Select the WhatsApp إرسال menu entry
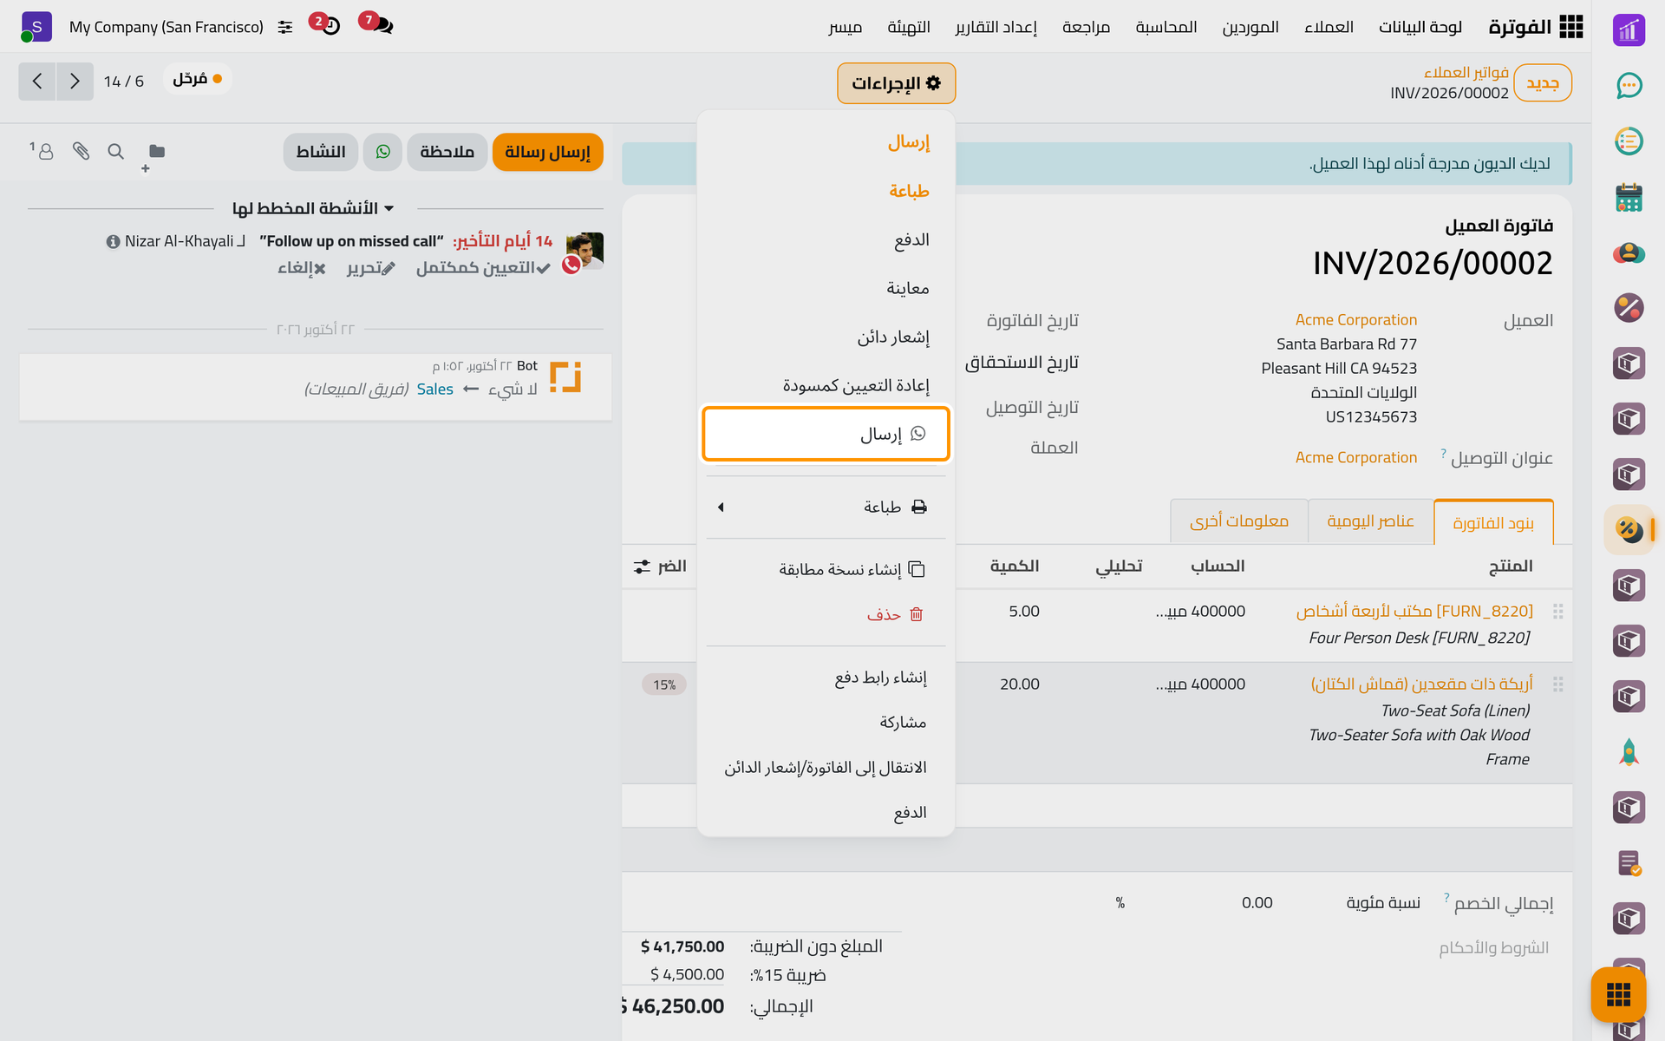1665x1041 pixels. [x=826, y=434]
